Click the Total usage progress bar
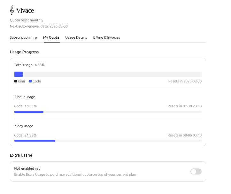231x194 pixels. click(108, 74)
